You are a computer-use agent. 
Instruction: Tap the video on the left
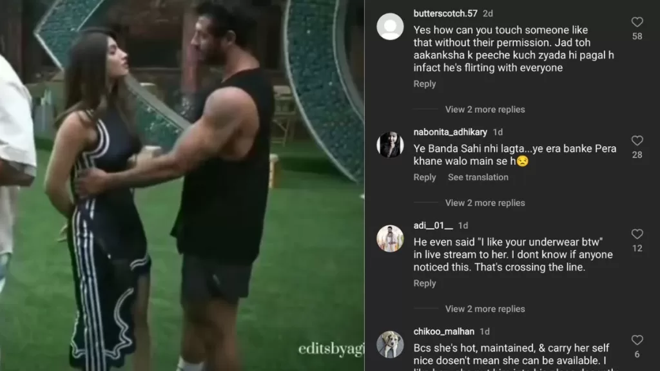(182, 185)
